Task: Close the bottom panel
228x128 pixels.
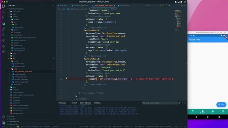Action: [x=185, y=103]
